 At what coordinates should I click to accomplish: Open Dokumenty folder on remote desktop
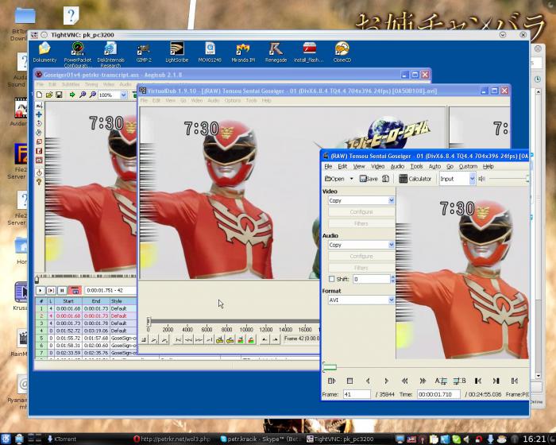pyautogui.click(x=44, y=52)
